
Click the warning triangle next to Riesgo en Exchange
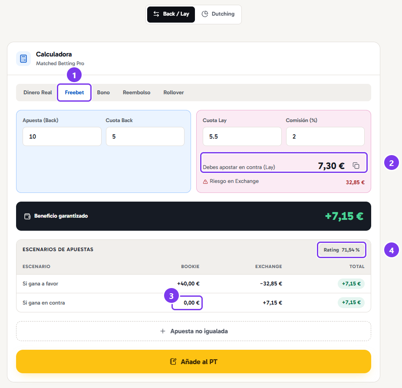tap(205, 182)
